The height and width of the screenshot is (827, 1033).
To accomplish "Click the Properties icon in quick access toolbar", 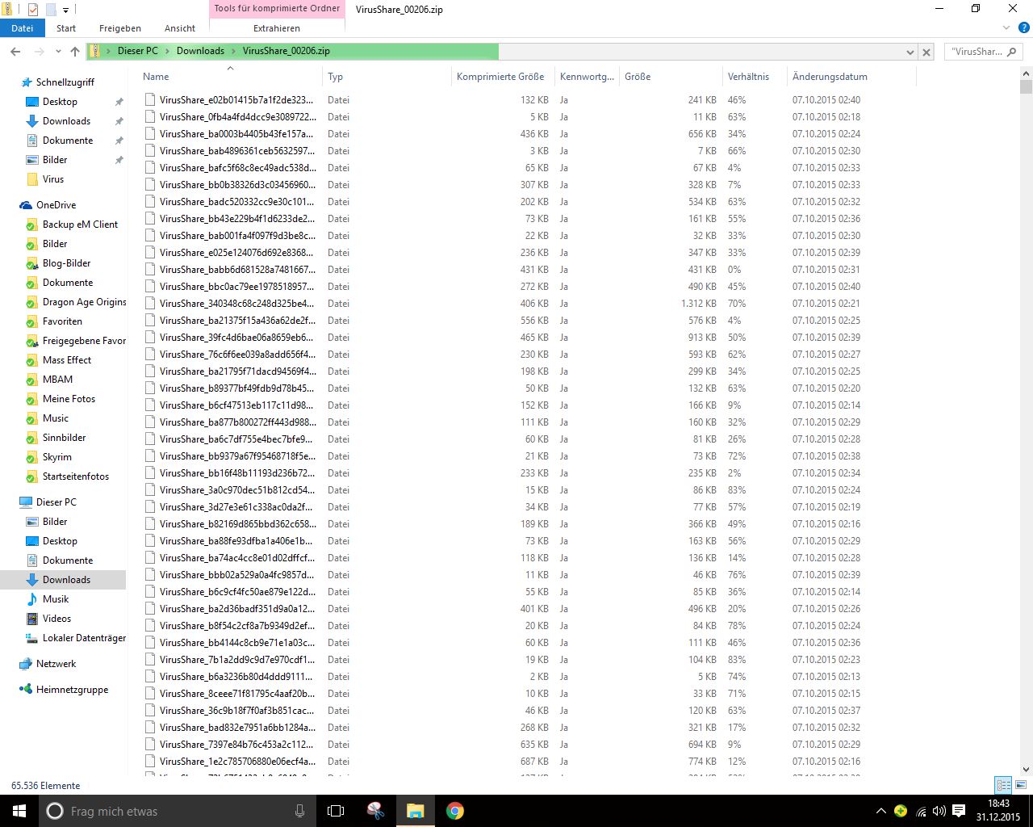I will 33,10.
